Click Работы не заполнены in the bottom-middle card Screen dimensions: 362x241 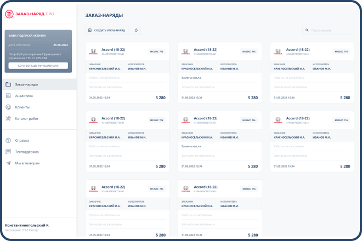coord(197,215)
